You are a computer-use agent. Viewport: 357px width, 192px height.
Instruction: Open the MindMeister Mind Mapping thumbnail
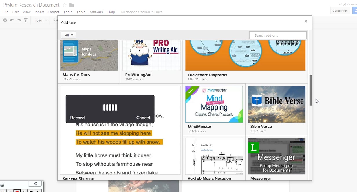tap(214, 104)
